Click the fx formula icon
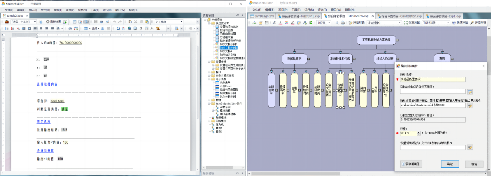This screenshot has height=176, width=492. 152,29
